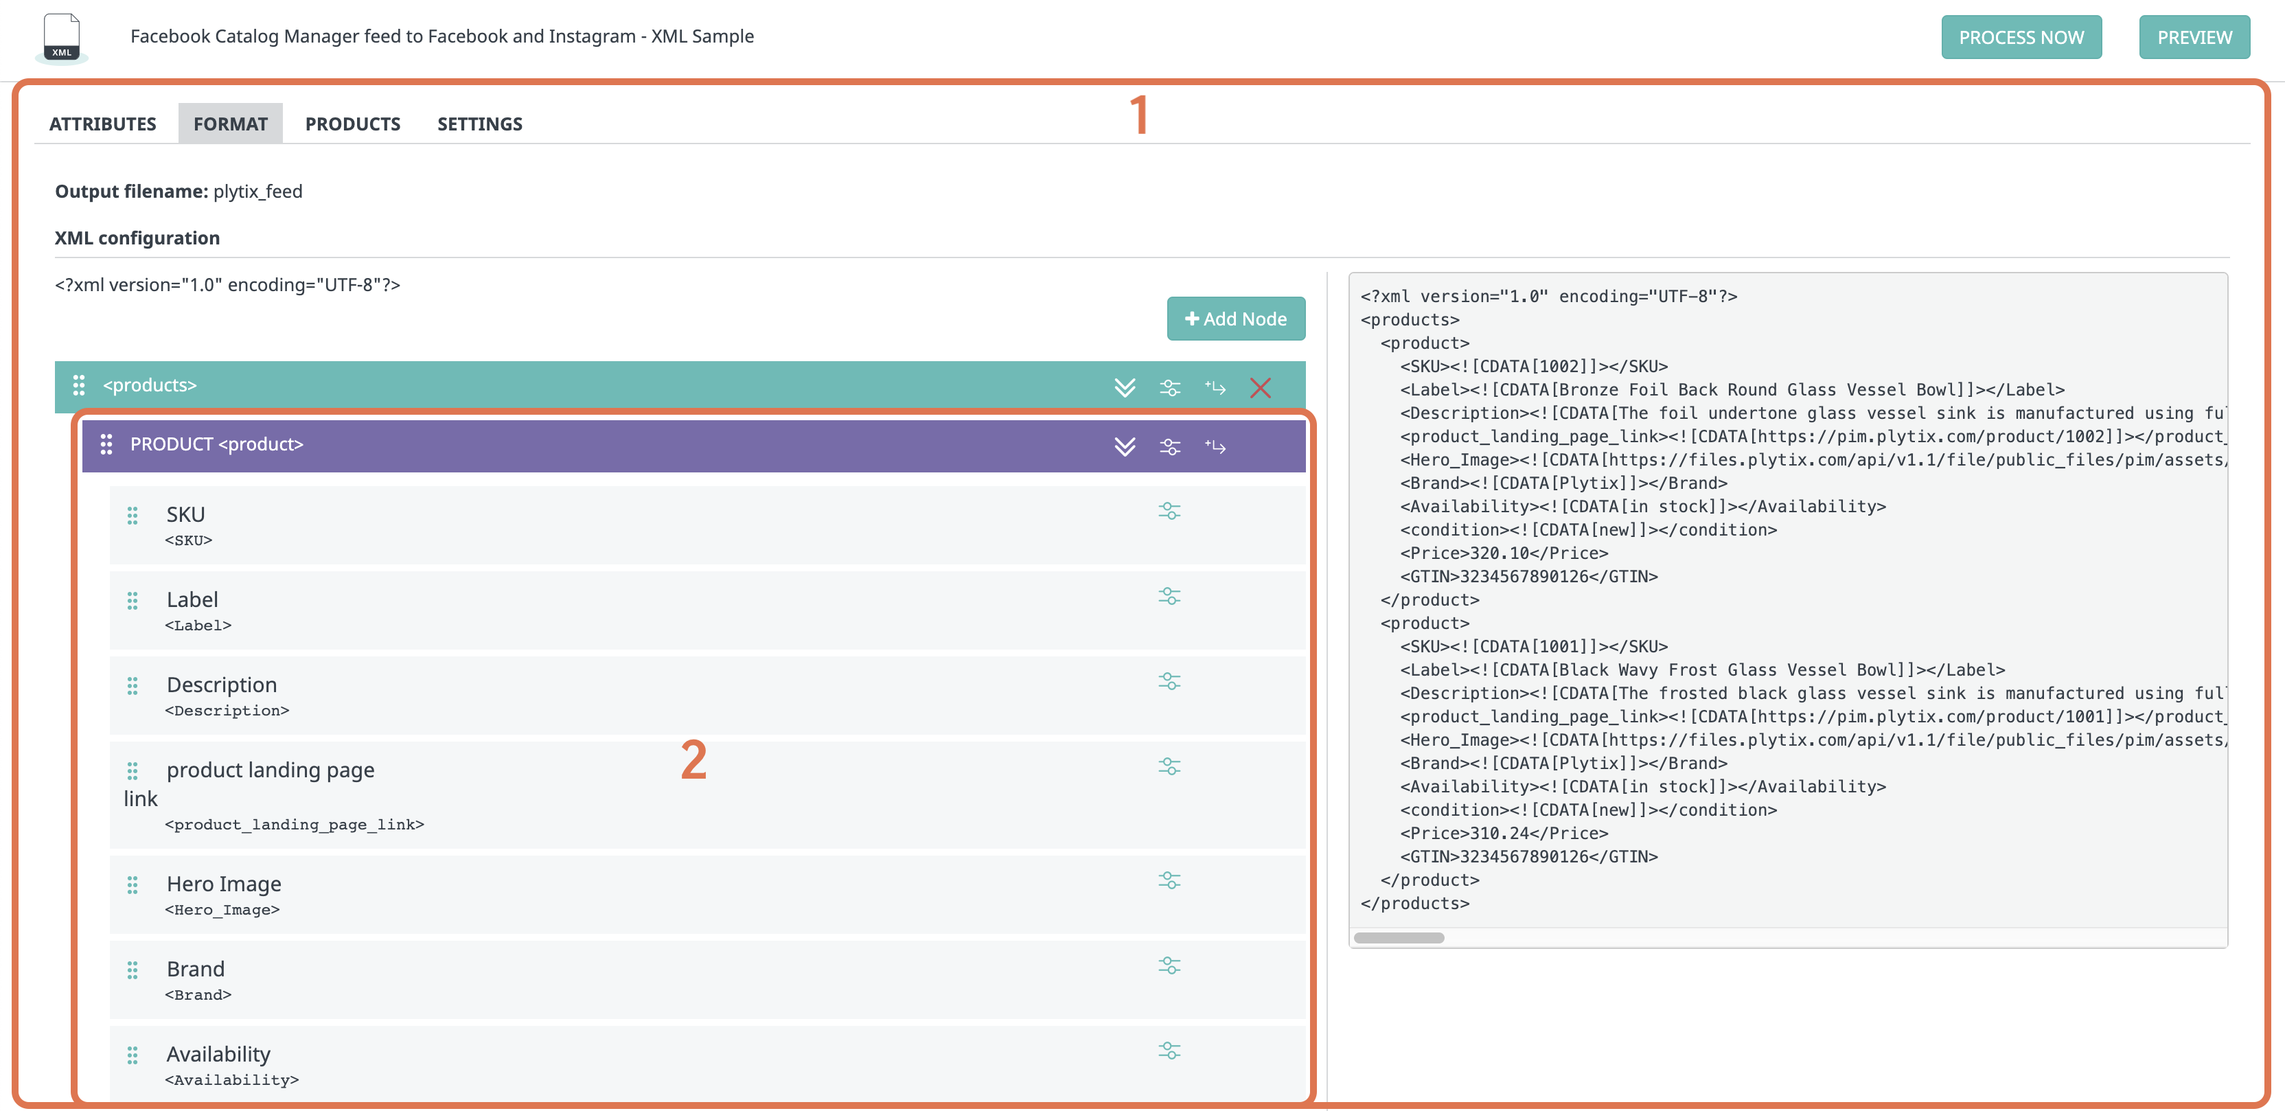This screenshot has height=1111, width=2285.
Task: Switch to the PRODUCTS tab
Action: point(352,124)
